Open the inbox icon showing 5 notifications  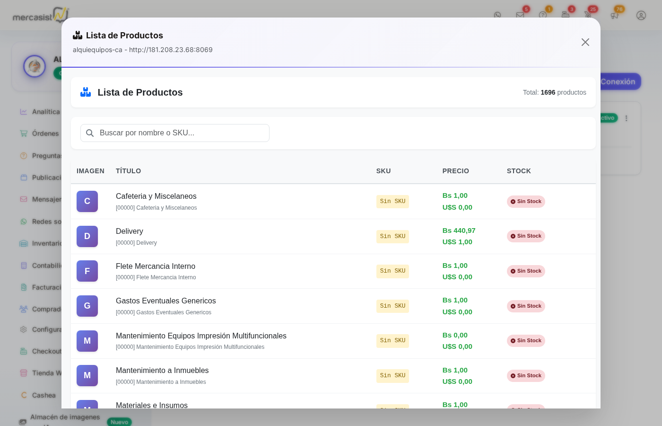coord(520,16)
